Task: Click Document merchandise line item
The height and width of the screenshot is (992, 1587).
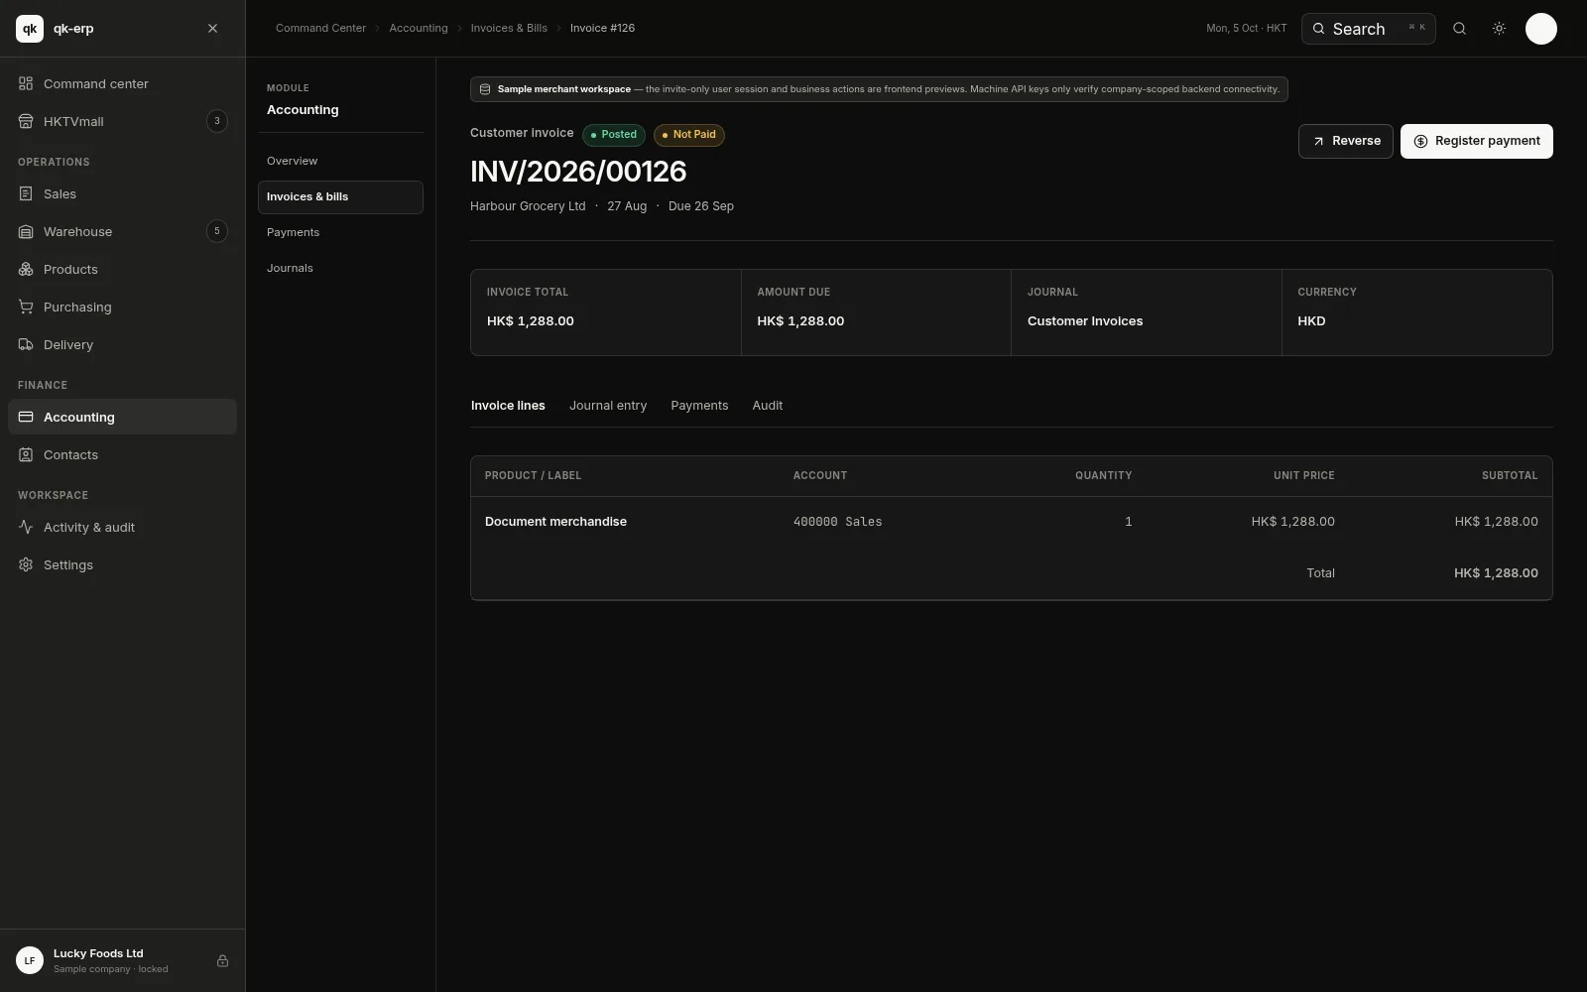Action: click(555, 522)
